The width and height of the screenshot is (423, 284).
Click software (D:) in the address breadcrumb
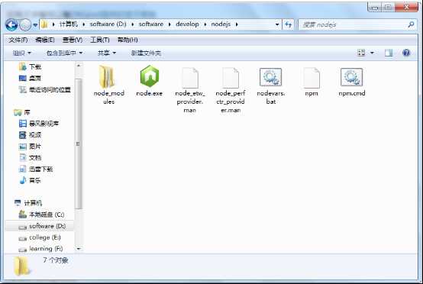(108, 24)
